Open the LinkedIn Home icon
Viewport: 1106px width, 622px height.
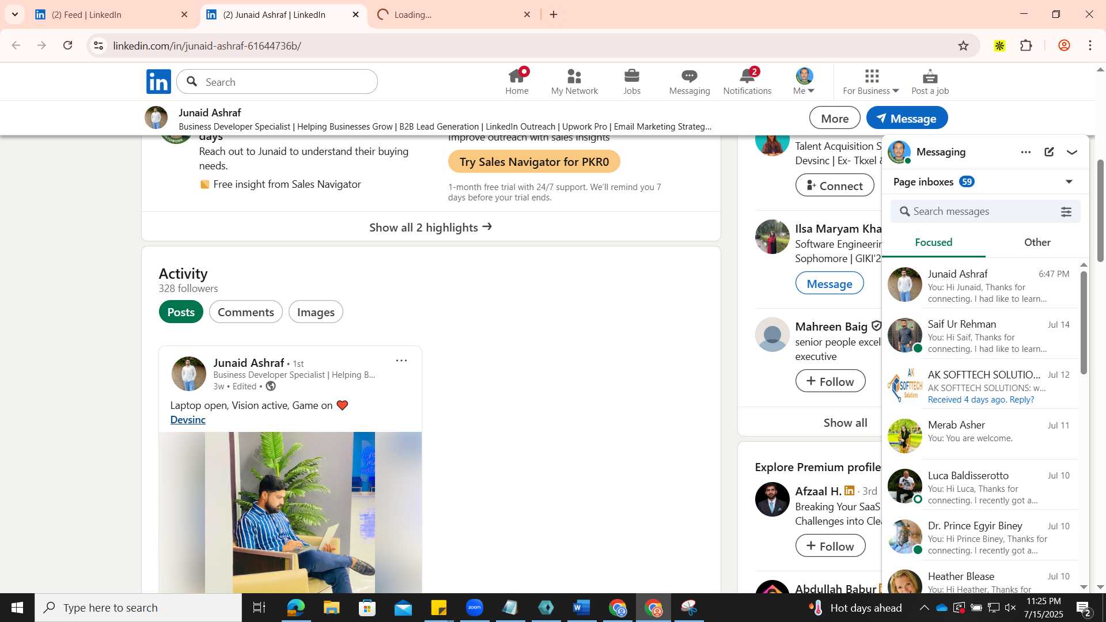point(517,81)
